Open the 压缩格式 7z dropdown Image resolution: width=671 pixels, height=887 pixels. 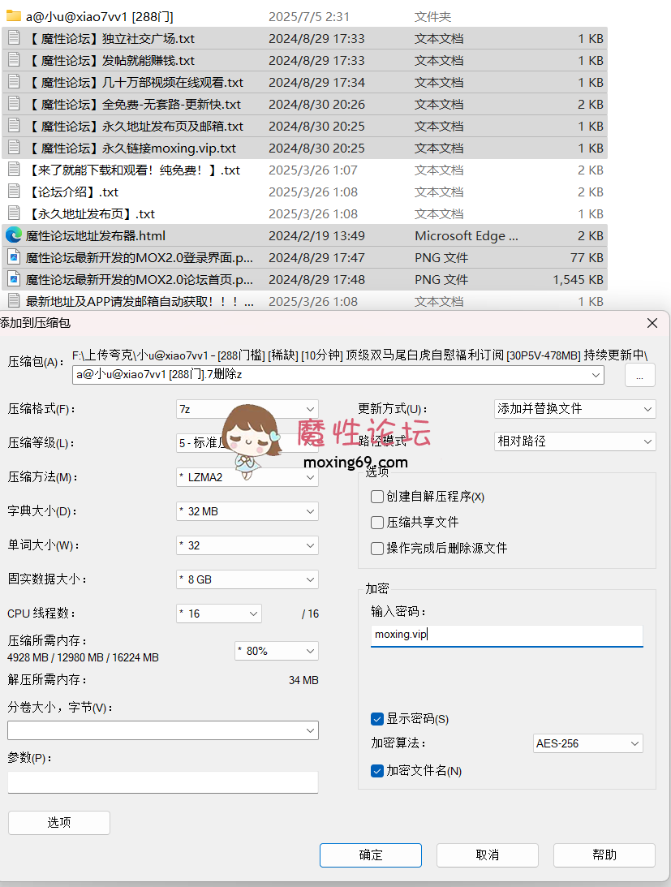click(x=309, y=409)
